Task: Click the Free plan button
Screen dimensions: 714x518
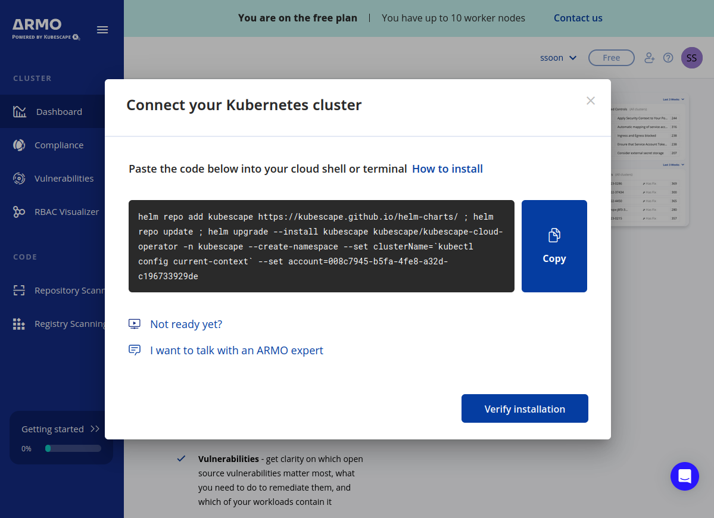Action: (x=611, y=58)
